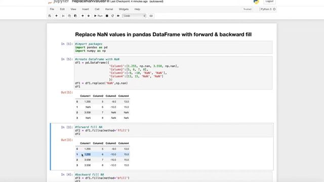Click the Python 3 kernel name

[266, 9]
